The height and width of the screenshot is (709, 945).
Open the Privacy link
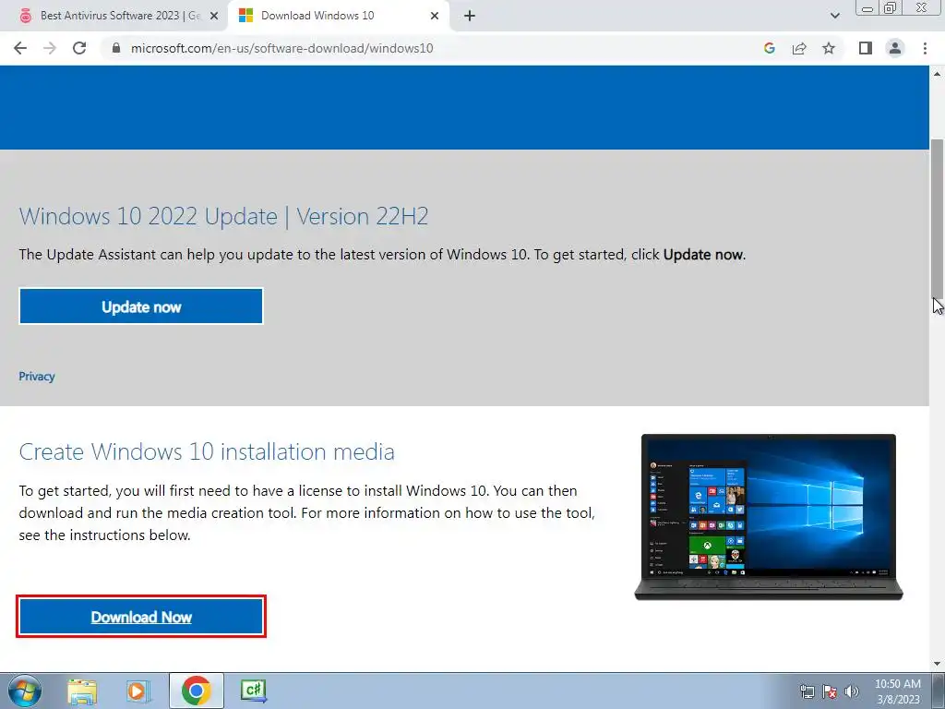tap(37, 377)
